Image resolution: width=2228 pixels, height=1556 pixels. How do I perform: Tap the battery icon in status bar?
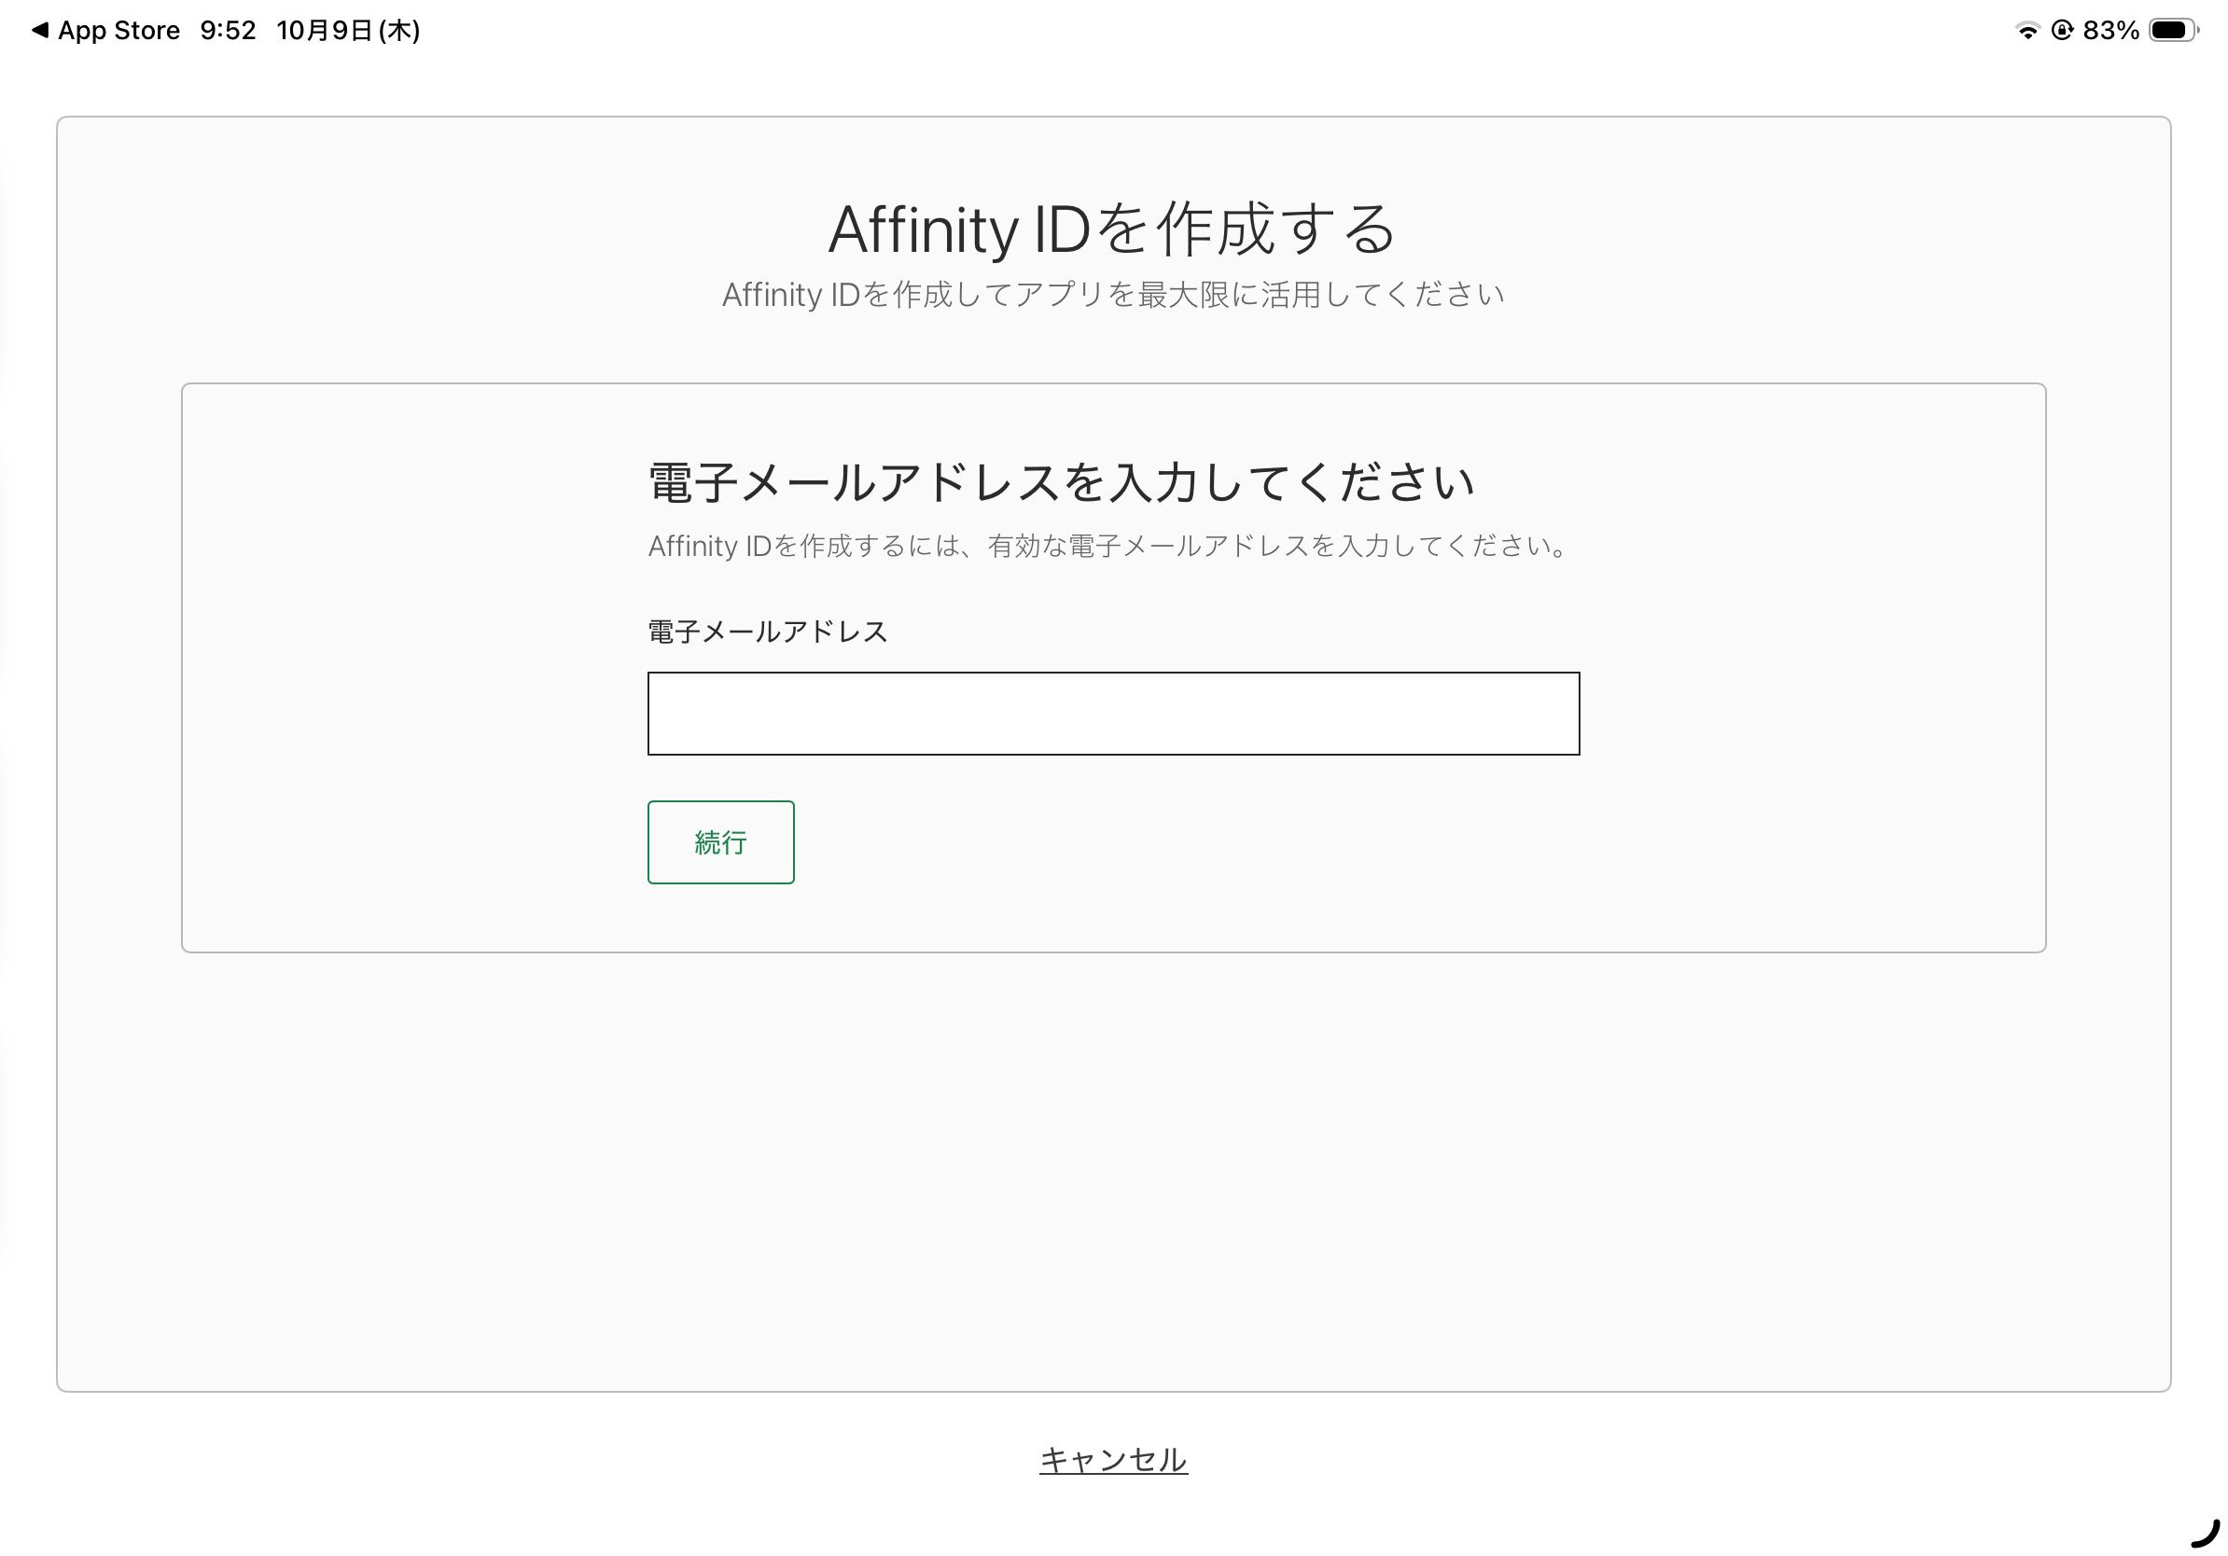tap(2172, 31)
